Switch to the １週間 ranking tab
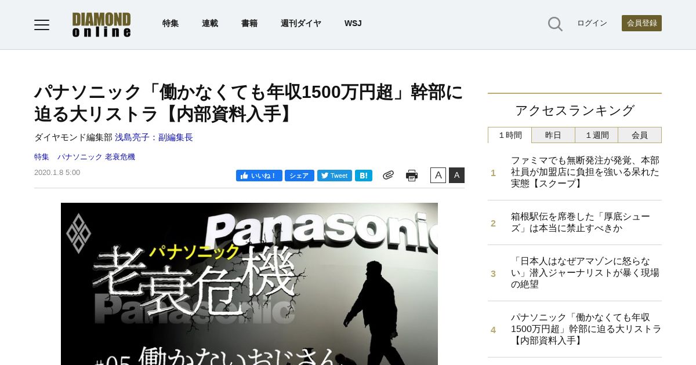The height and width of the screenshot is (365, 696). click(597, 135)
